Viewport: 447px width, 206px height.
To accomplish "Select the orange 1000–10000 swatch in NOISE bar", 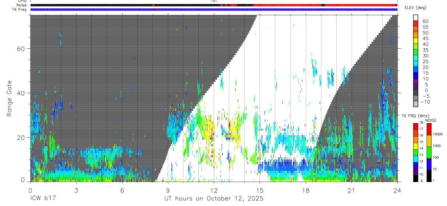I will 429,141.
